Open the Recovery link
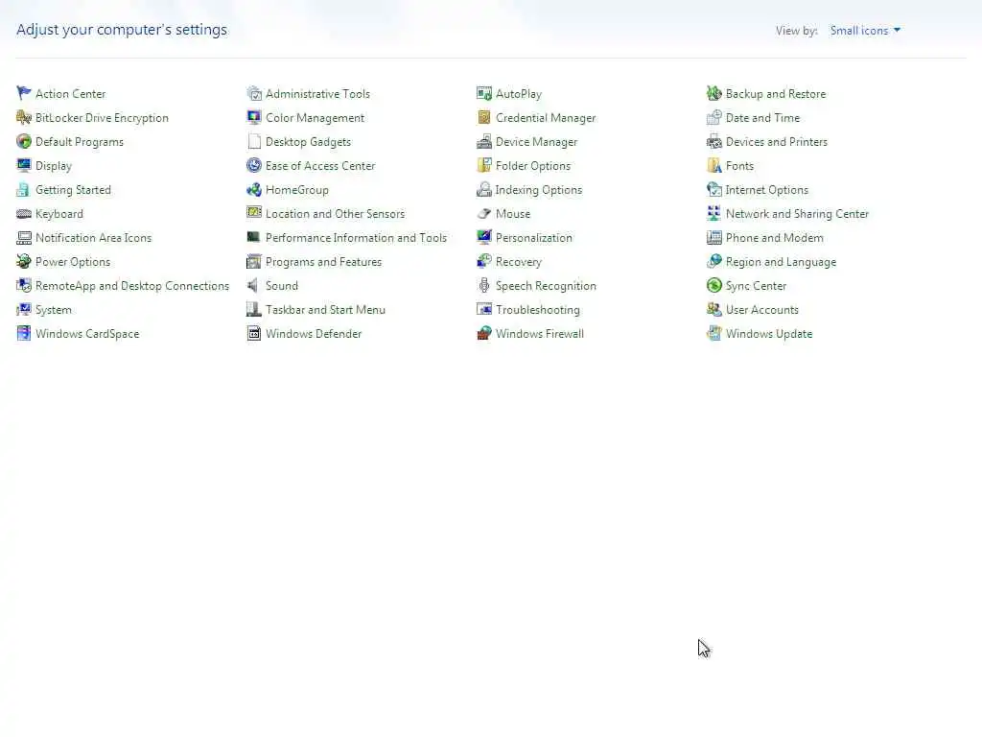 pyautogui.click(x=519, y=262)
